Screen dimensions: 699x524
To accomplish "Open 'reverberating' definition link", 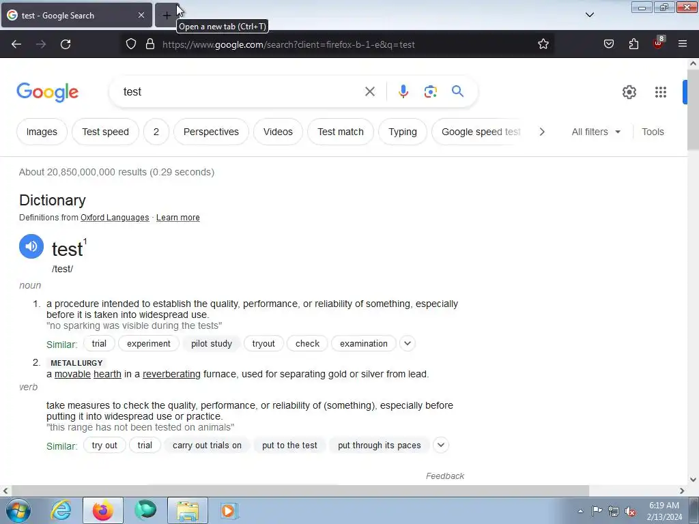I will 171,375.
